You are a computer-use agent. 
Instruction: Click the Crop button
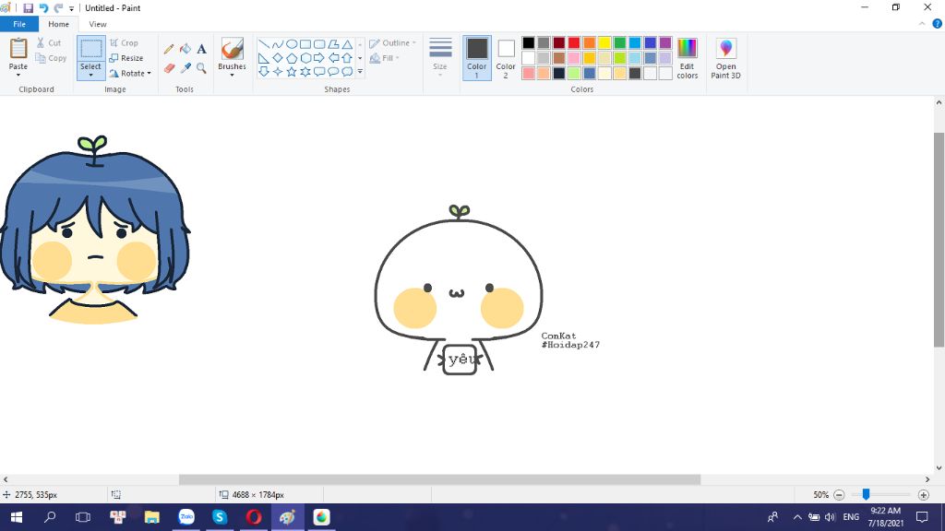125,42
